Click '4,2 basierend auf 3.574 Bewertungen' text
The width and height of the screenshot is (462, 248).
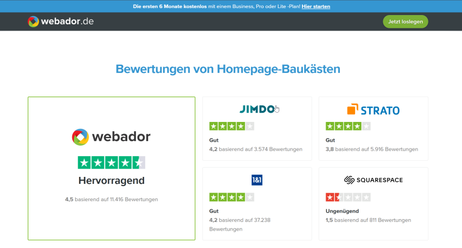(256, 149)
